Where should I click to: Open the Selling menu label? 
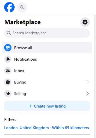20,94
